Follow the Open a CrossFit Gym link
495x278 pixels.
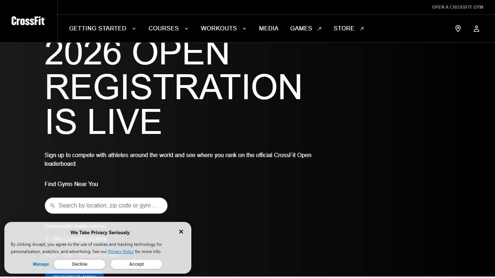(x=457, y=7)
